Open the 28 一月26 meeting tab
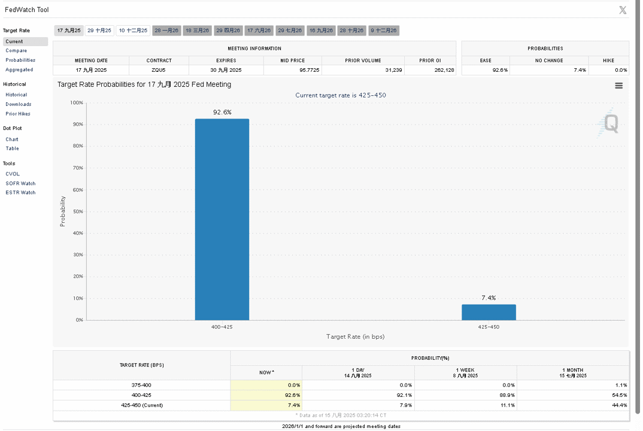 pos(166,31)
